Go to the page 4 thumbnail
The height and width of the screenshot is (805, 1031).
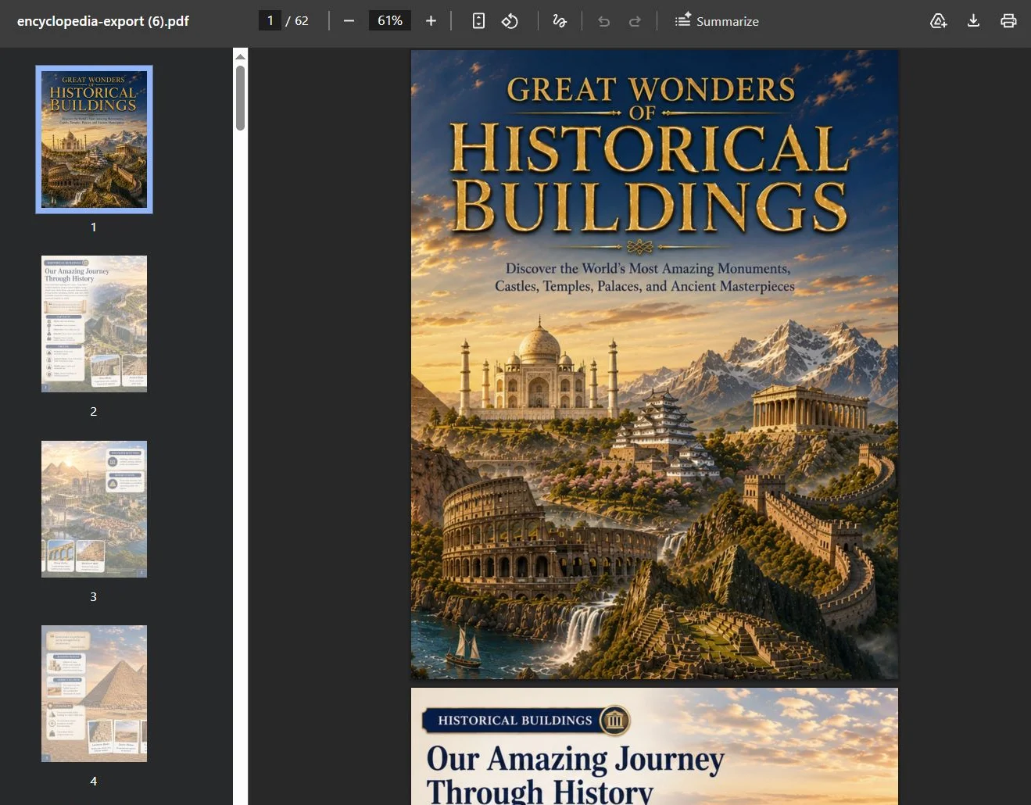[x=94, y=693]
